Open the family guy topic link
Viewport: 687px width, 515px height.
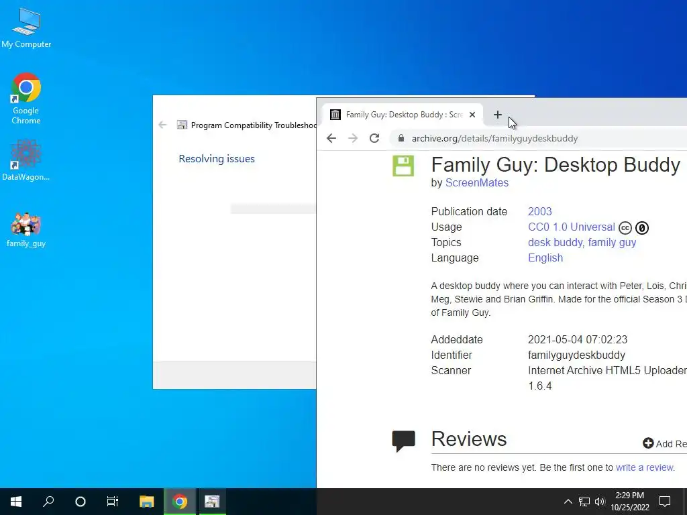pyautogui.click(x=612, y=242)
